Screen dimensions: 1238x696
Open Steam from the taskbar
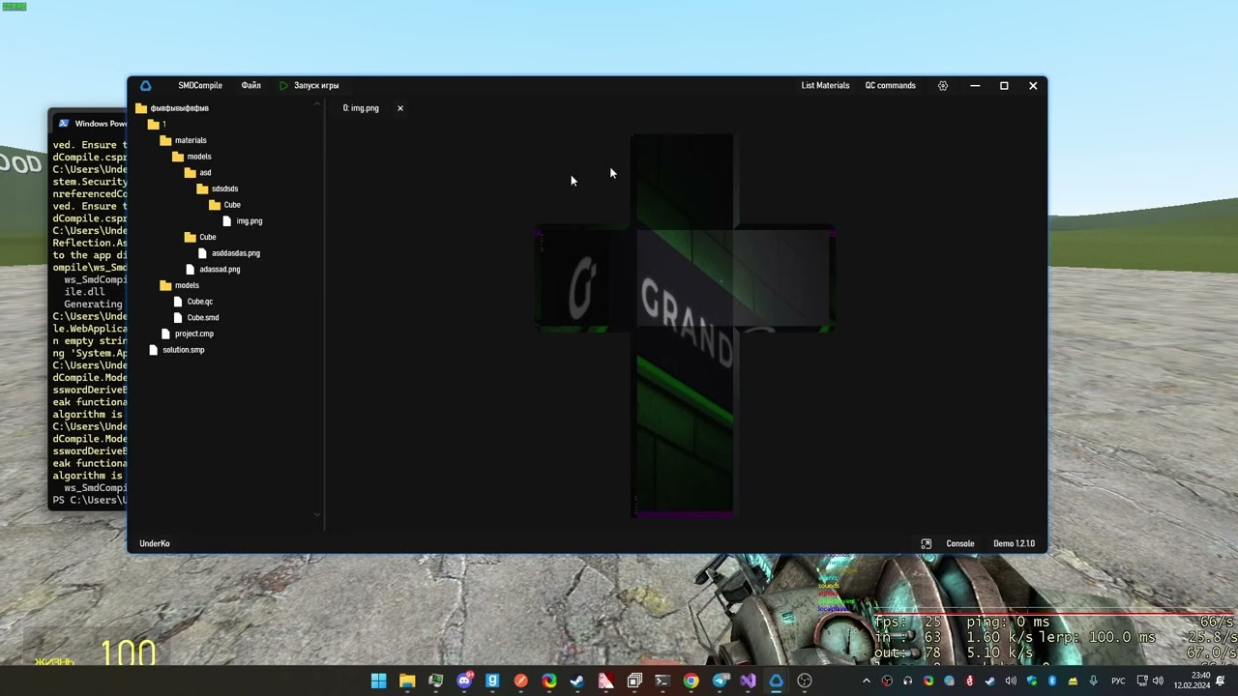(577, 681)
